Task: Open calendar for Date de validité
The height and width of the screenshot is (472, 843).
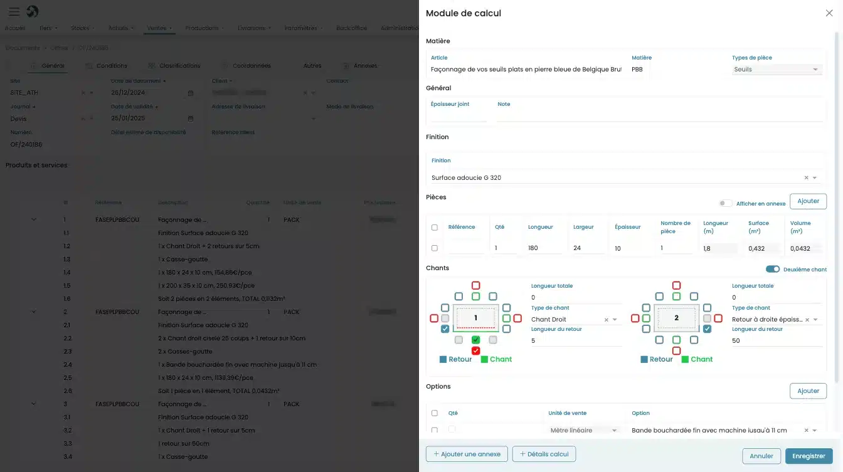Action: click(191, 118)
